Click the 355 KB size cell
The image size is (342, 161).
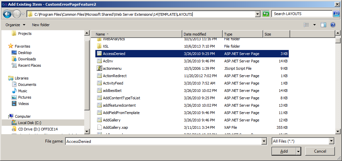(x=282, y=127)
